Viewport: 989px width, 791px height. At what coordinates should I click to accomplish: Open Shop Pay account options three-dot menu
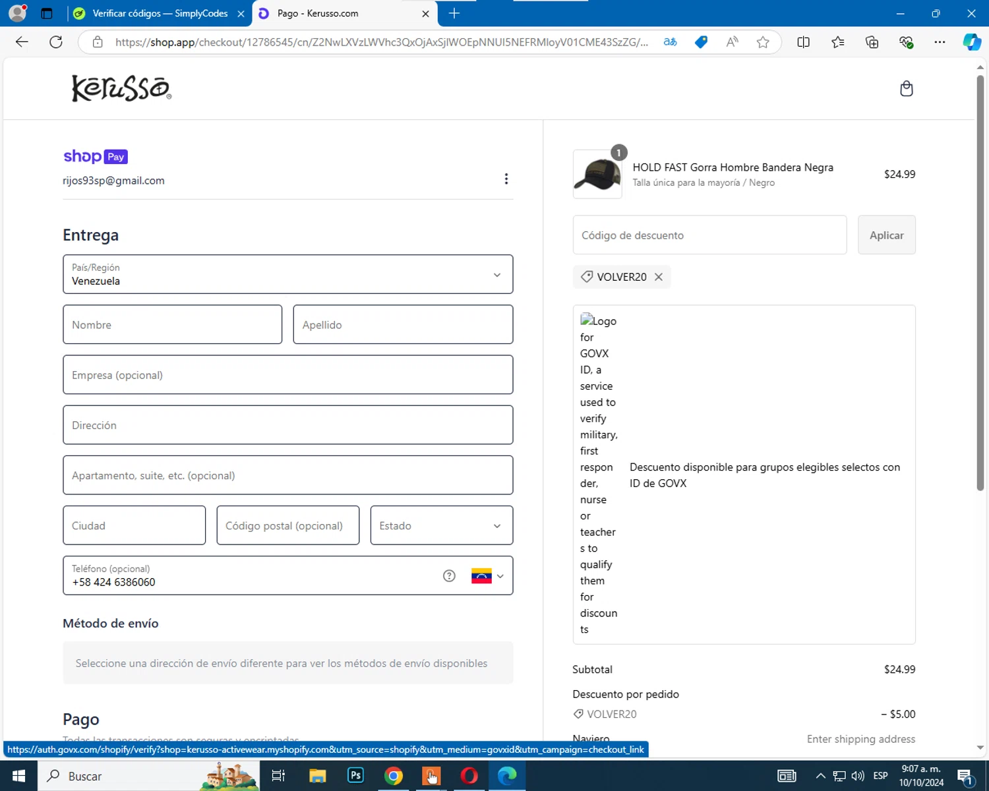pos(506,179)
